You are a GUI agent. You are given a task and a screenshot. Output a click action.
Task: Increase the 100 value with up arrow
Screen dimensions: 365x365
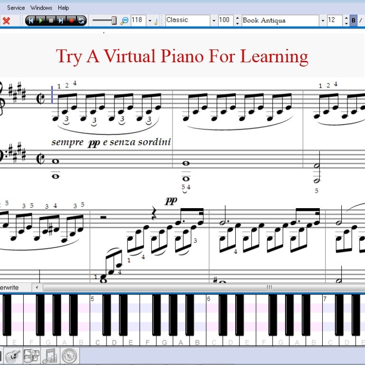tap(237, 18)
